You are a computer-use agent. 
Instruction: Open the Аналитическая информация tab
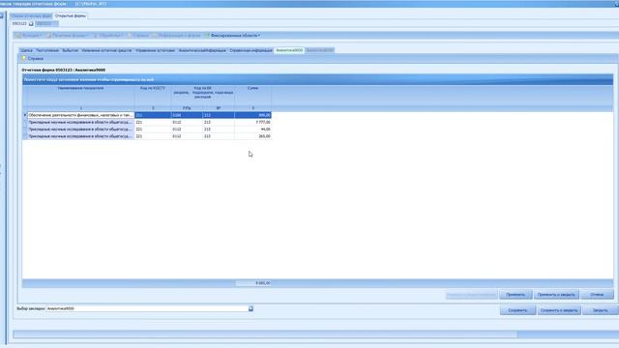coord(202,50)
